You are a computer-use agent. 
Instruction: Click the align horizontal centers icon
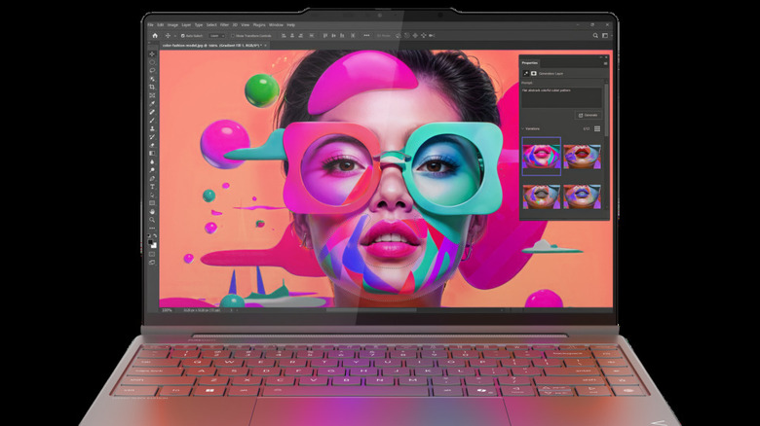pyautogui.click(x=292, y=35)
